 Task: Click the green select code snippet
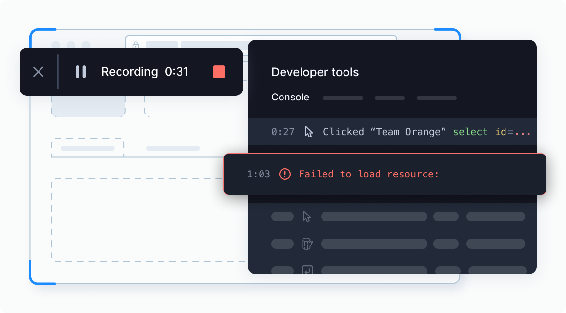point(470,132)
